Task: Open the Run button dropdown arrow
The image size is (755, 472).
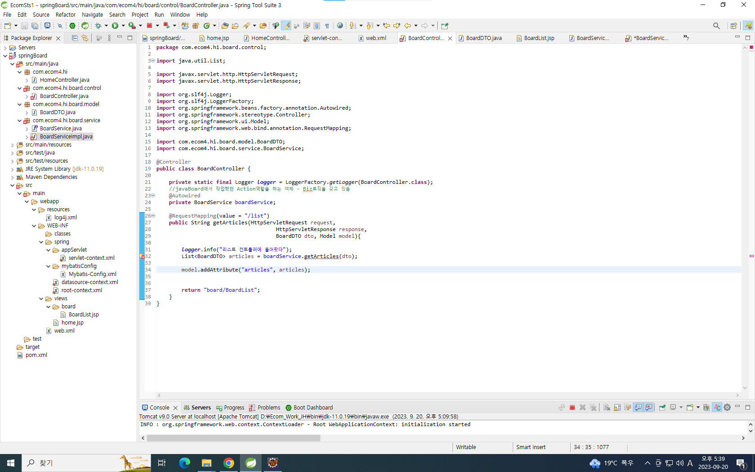Action: point(123,26)
